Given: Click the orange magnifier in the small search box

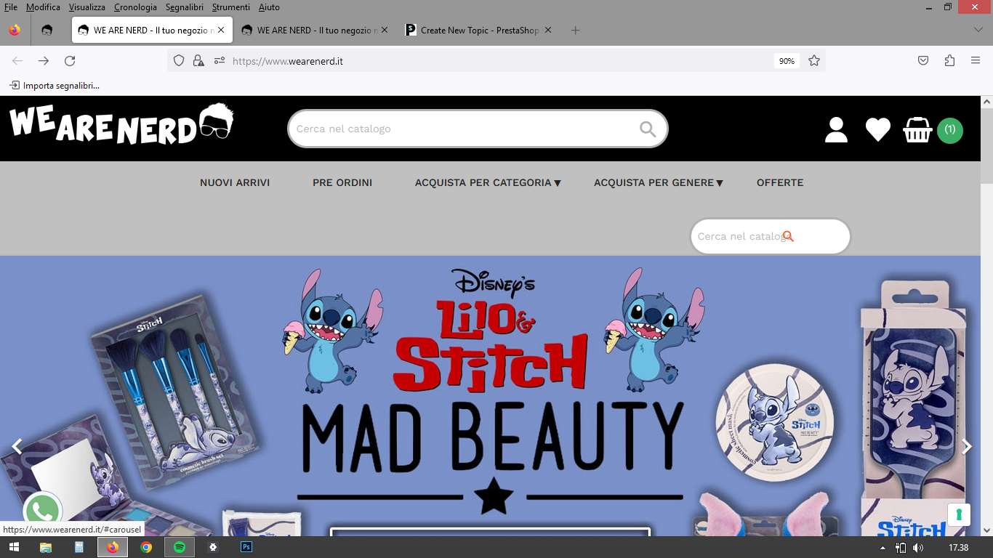Looking at the screenshot, I should coord(788,237).
